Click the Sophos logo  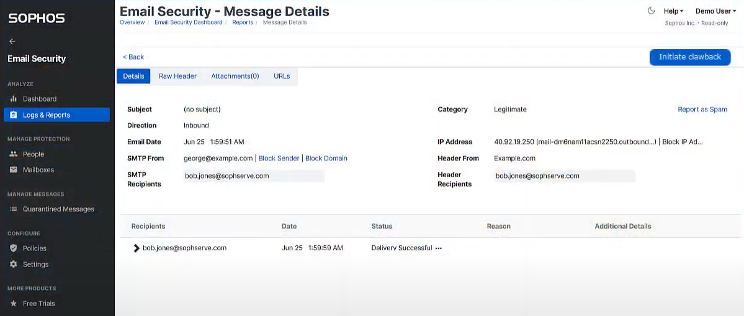37,19
